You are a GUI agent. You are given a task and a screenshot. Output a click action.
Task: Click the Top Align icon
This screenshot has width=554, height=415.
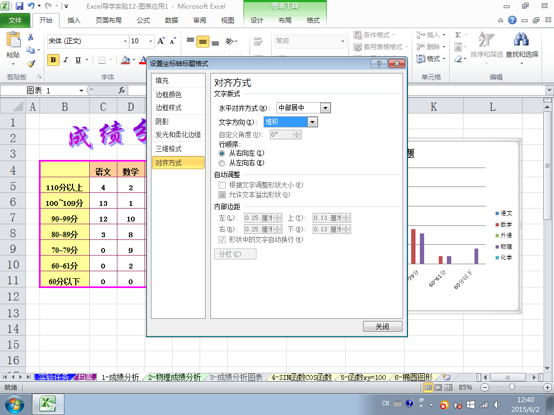click(x=190, y=42)
